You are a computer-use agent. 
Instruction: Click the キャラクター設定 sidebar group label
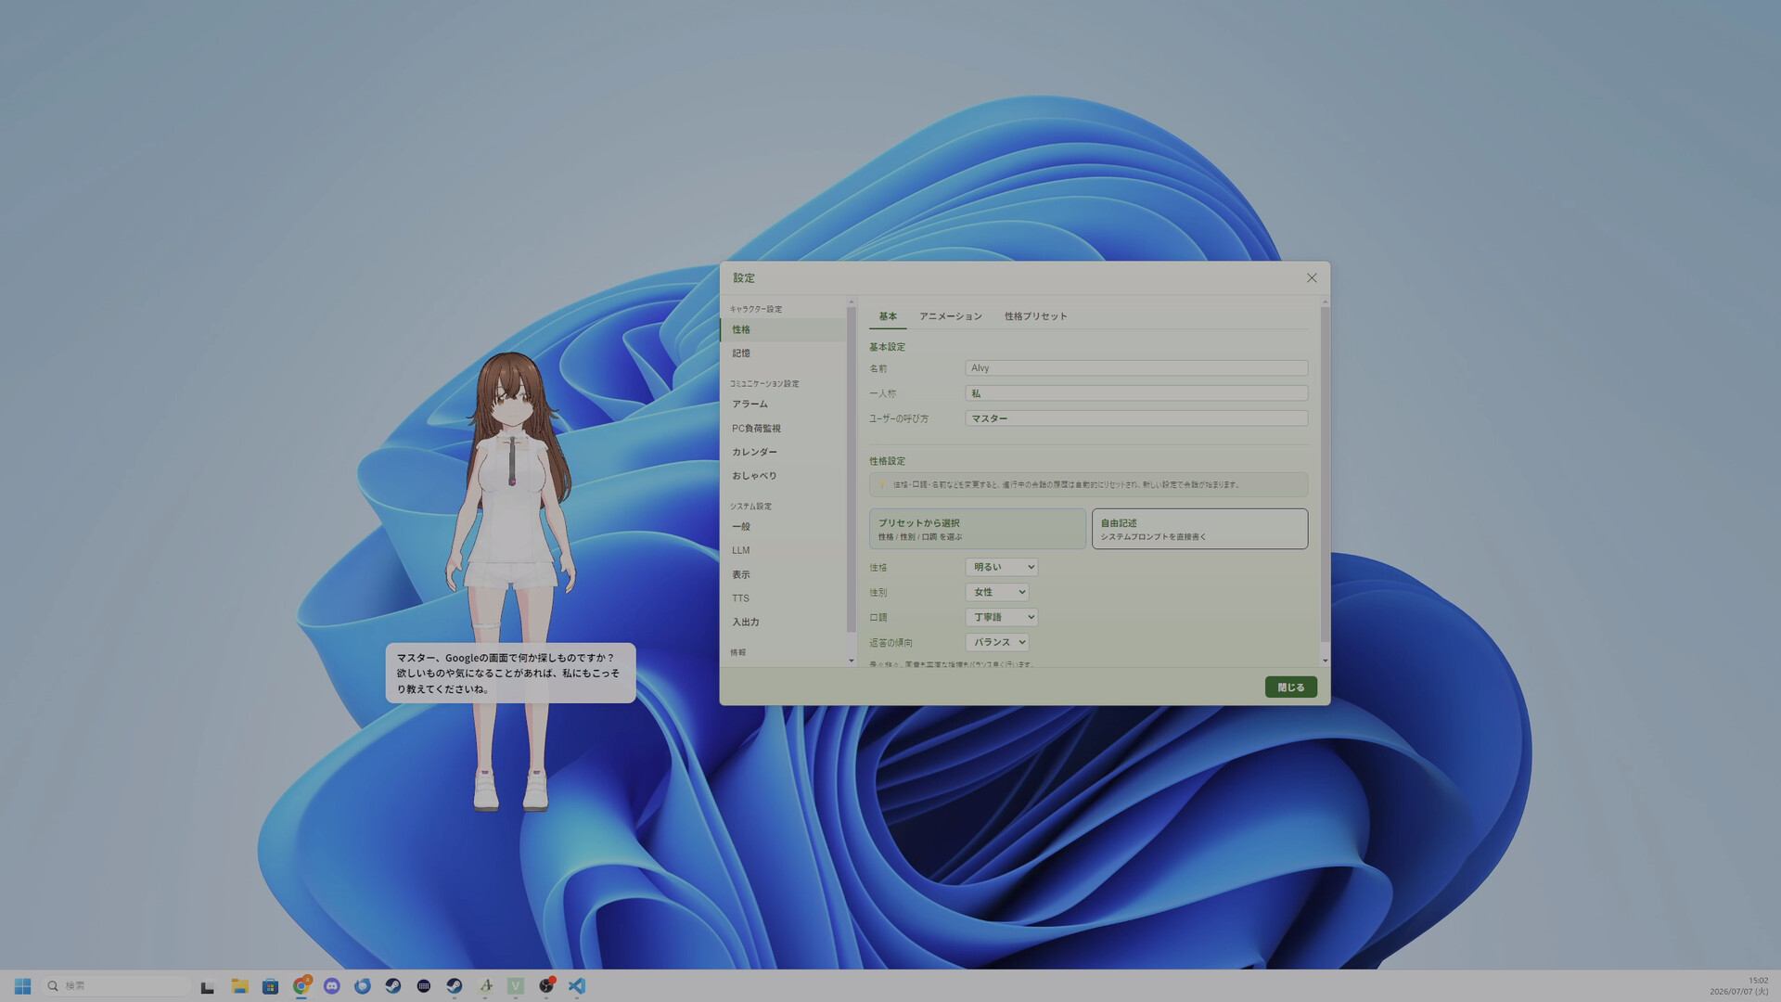755,309
